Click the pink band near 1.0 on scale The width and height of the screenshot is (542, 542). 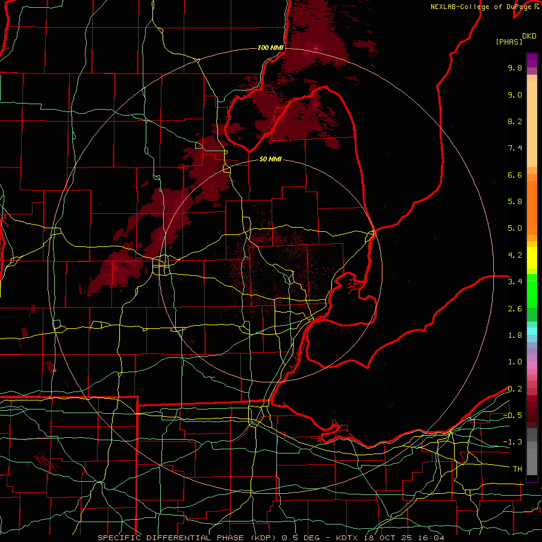coord(532,365)
